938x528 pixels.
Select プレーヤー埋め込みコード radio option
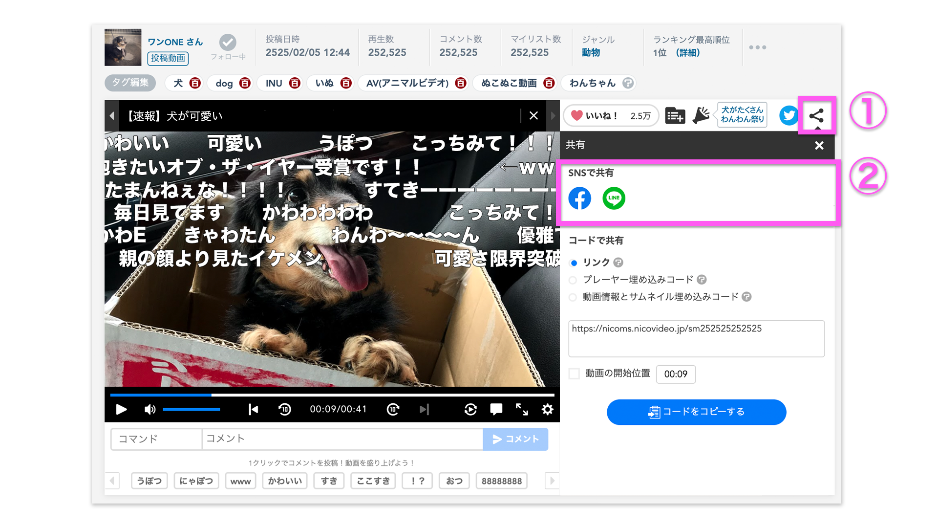click(573, 280)
